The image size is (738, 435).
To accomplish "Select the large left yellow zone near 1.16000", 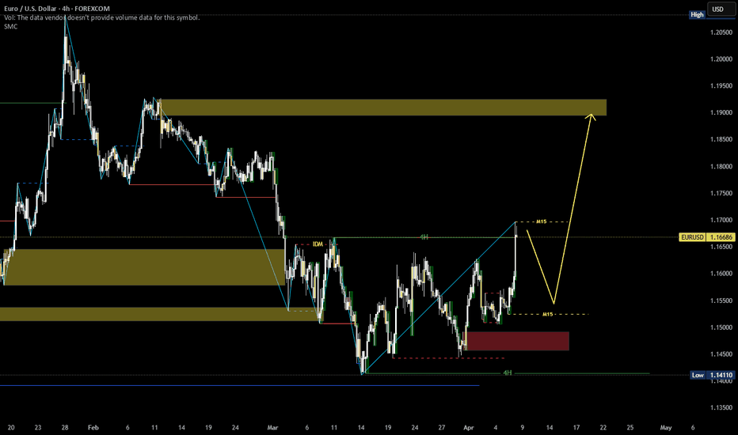I will [x=143, y=267].
